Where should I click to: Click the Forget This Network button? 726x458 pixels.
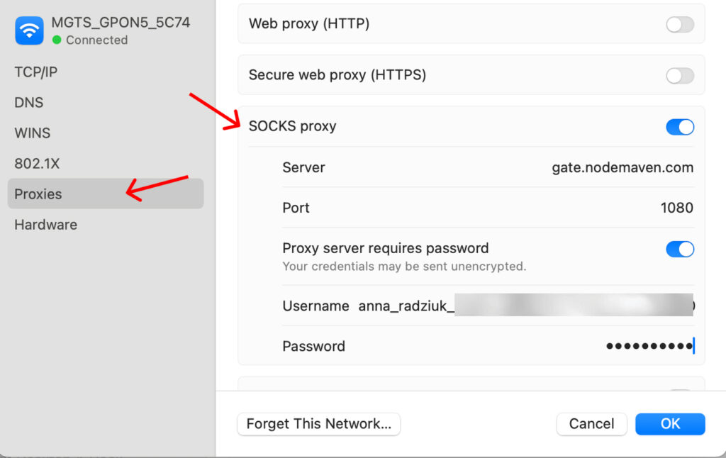pos(318,423)
